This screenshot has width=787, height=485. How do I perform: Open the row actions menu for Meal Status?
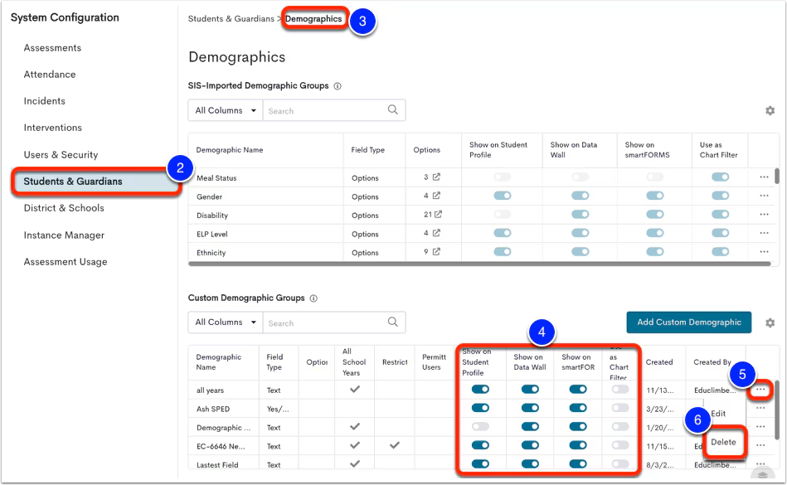click(x=764, y=177)
